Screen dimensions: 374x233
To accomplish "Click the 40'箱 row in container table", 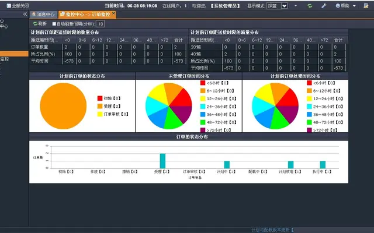I will pos(269,54).
